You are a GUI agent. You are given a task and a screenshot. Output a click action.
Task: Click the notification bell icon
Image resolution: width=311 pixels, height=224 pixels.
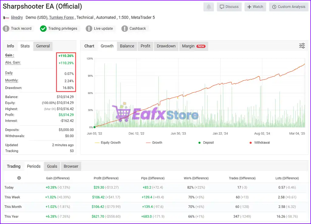click(209, 7)
